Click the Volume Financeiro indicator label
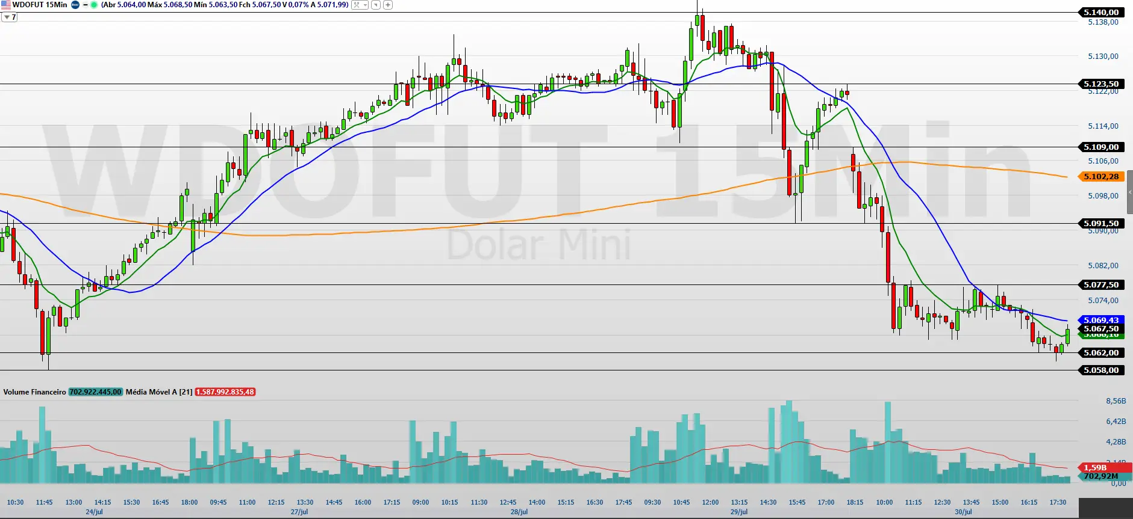The width and height of the screenshot is (1133, 519). [x=34, y=392]
